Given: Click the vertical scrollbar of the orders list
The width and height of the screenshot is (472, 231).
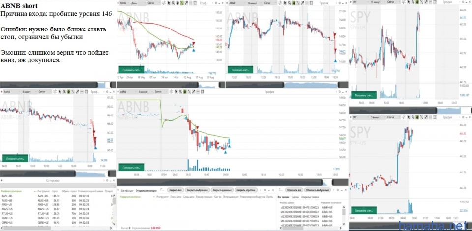Looking at the screenshot, I should coord(344,215).
